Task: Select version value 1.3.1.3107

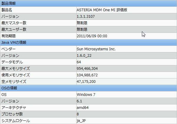Action: [x=86, y=17]
